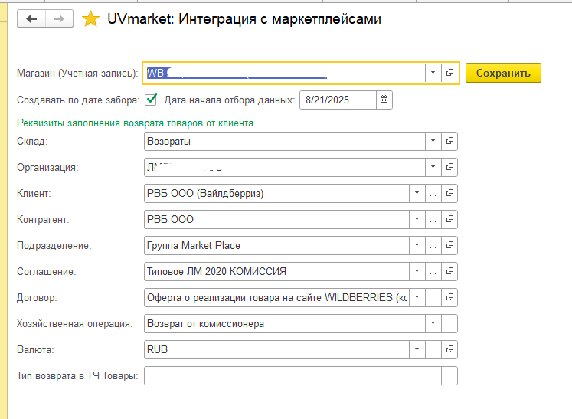Viewport: 572px width, 419px height.
Task: Click the date field 8/21/2025
Action: click(338, 100)
